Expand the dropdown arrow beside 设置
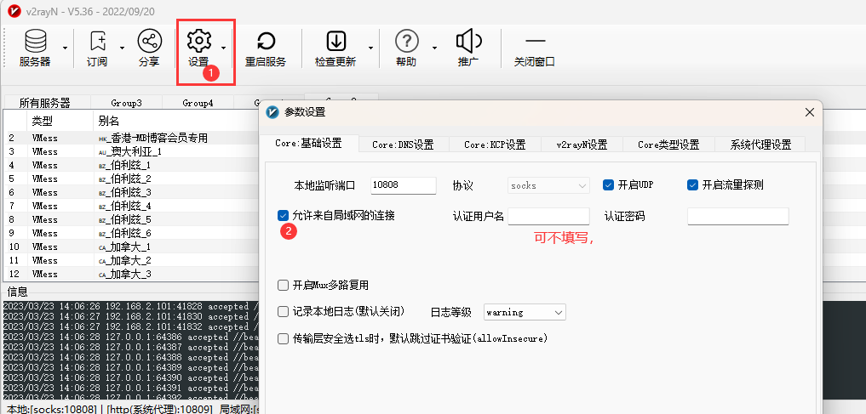This screenshot has height=414, width=866. 224,48
